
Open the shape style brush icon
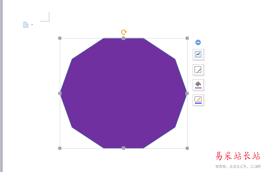tap(198, 70)
